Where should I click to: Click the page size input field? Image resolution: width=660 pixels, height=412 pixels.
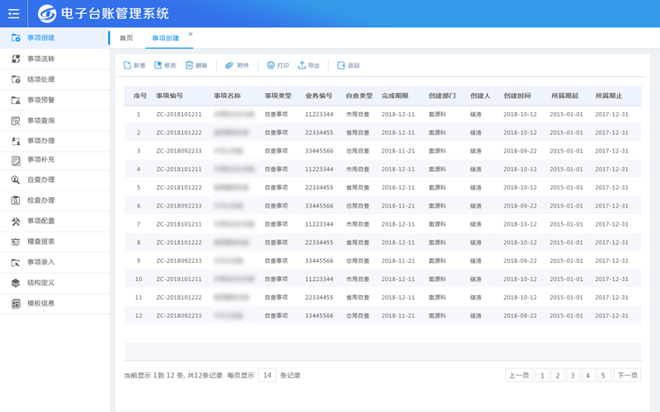point(266,376)
